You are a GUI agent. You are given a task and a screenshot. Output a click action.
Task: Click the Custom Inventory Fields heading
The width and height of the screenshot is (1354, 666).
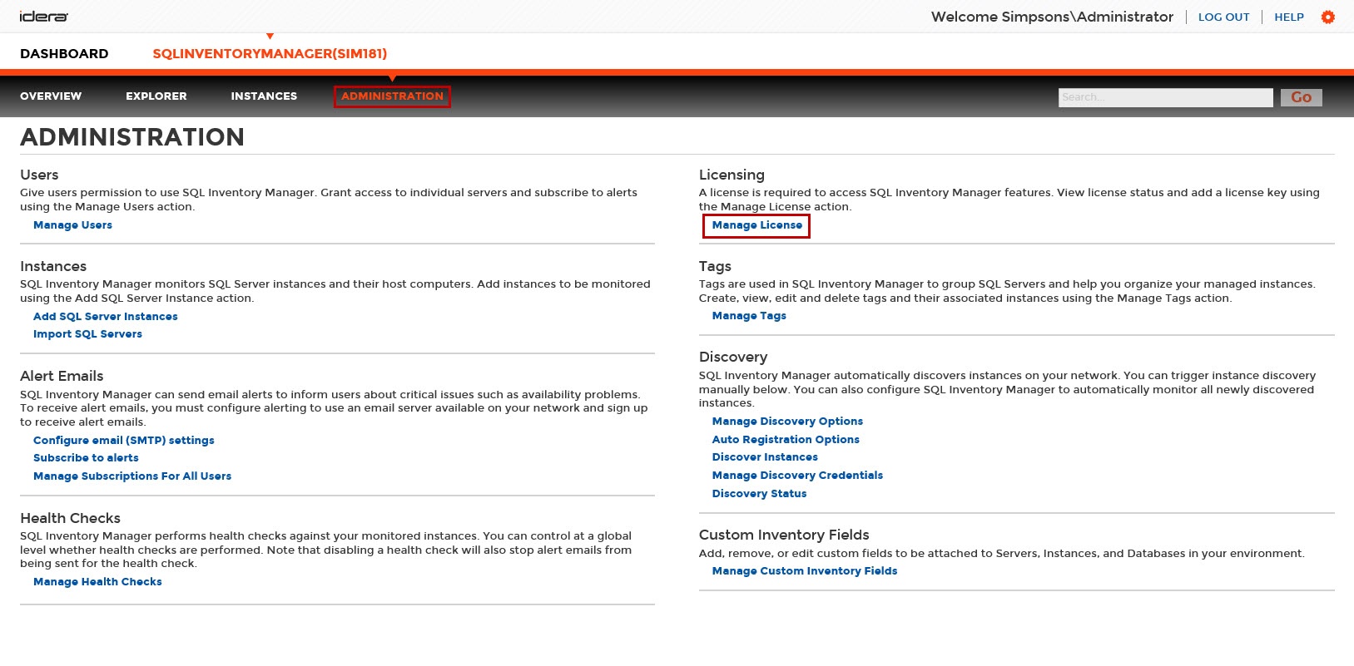(x=784, y=535)
